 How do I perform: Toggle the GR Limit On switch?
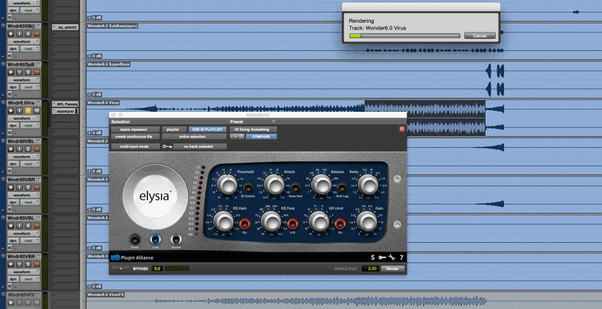coord(340,224)
